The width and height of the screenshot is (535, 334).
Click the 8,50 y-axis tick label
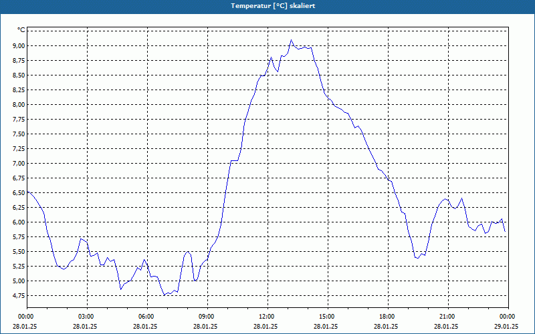(19, 75)
